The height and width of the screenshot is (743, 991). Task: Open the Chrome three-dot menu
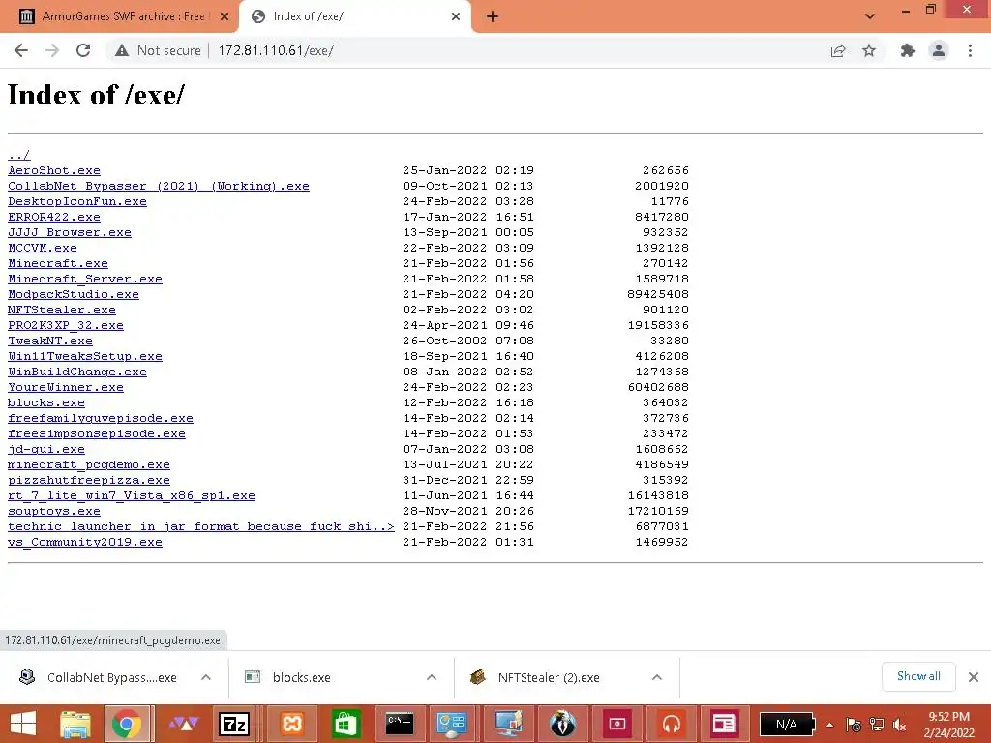[x=970, y=50]
